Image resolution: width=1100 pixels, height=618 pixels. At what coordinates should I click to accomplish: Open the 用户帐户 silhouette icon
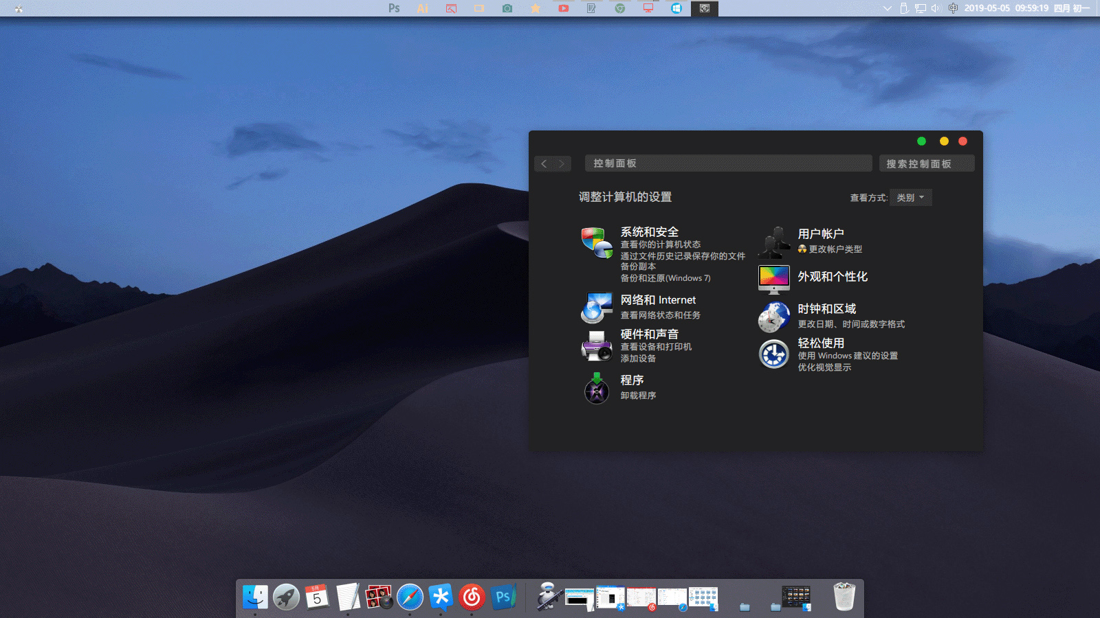click(774, 242)
